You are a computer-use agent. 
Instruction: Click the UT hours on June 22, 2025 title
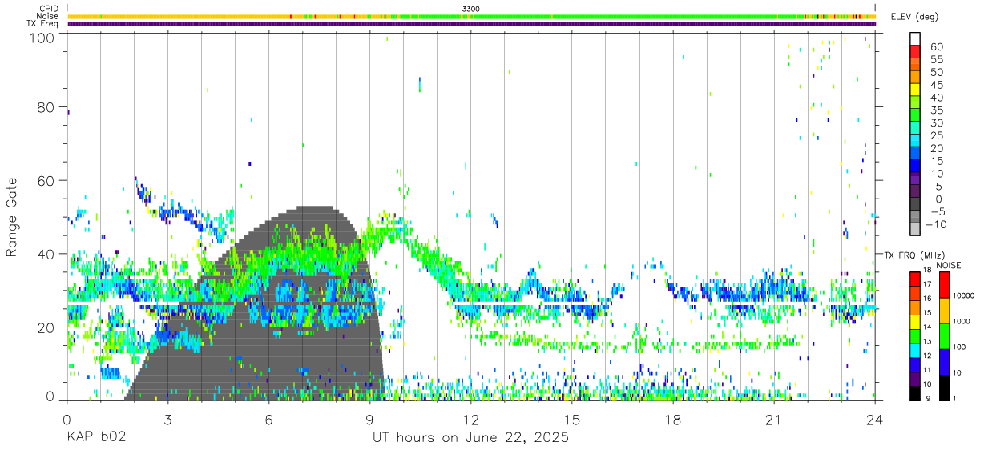(471, 438)
